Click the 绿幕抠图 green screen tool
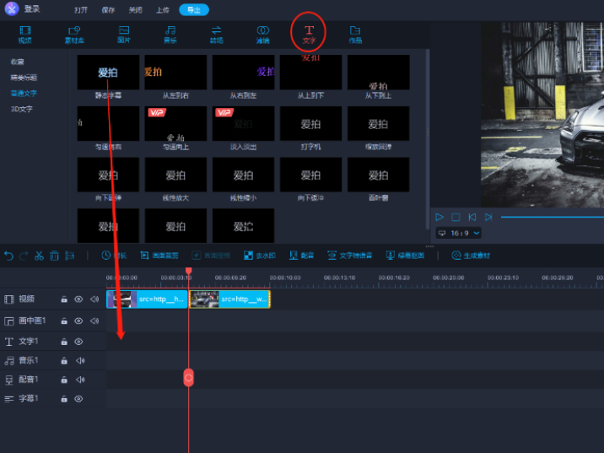 [405, 256]
